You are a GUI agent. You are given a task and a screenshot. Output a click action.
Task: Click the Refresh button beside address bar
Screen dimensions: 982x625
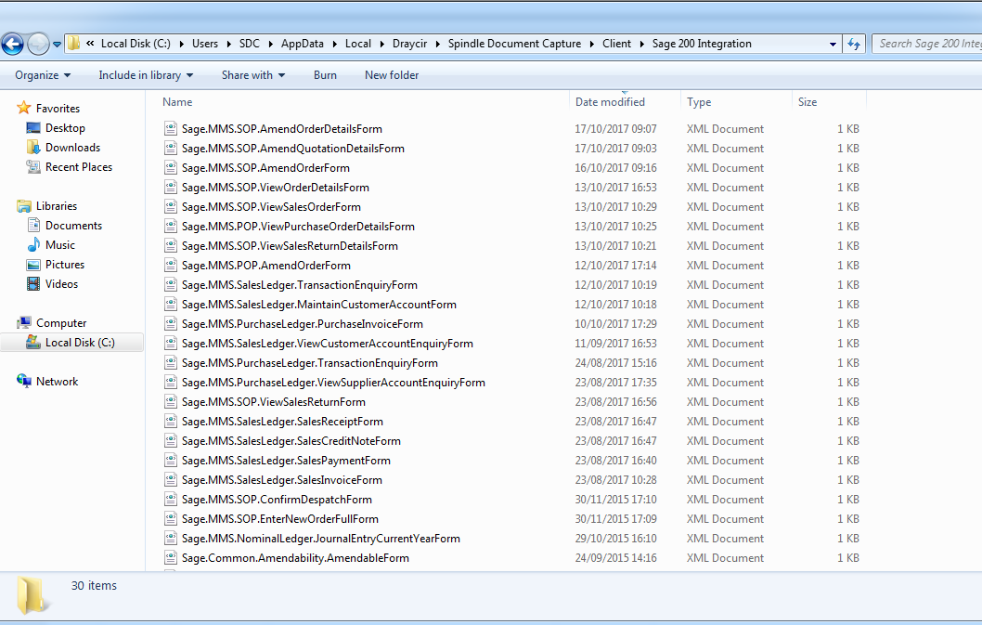854,44
